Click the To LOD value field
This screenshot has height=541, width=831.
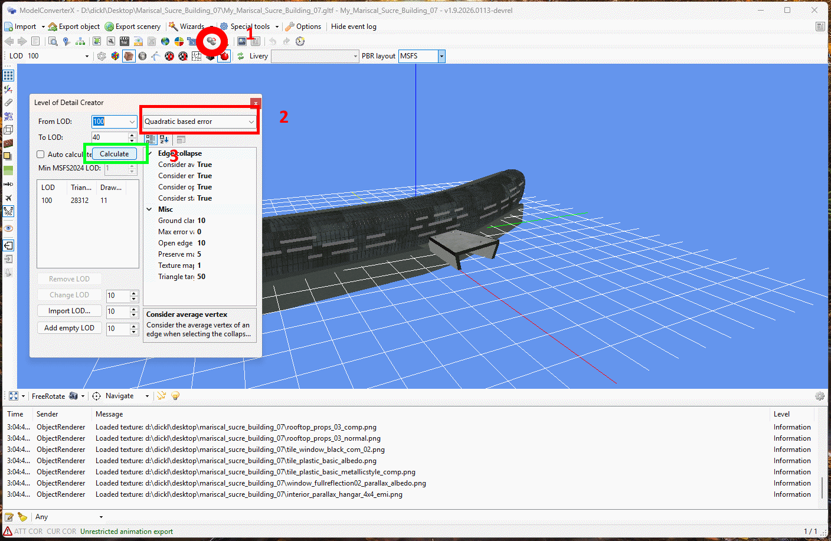tap(109, 137)
